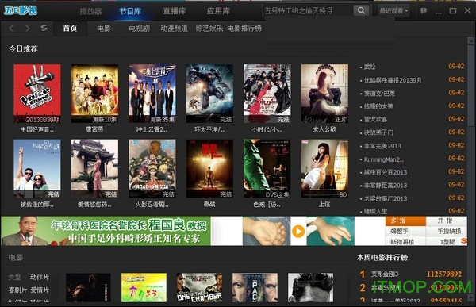The width and height of the screenshot is (476, 307).
Task: Open 变形金刚3 in the weekly ranking
Action: coord(385,274)
